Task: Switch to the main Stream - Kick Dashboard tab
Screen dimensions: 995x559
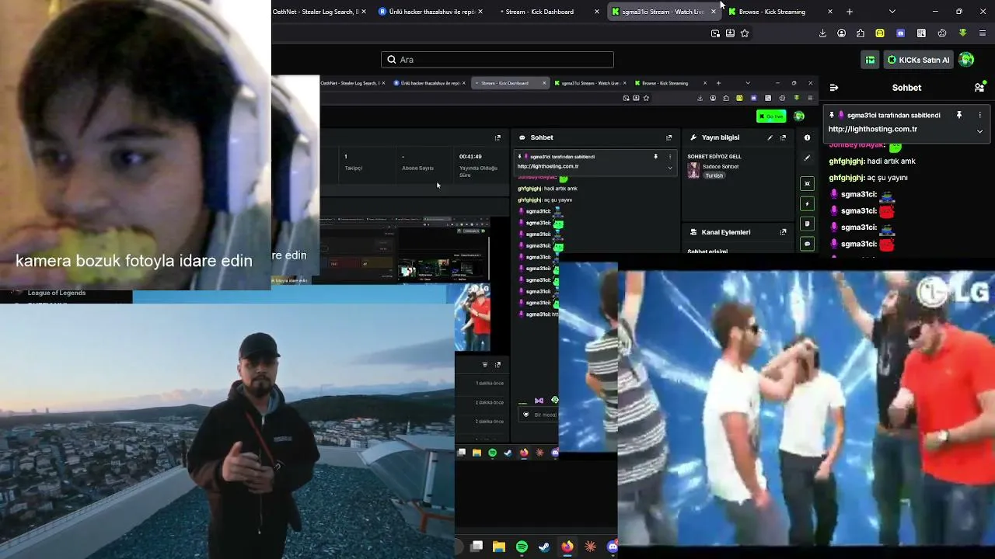Action: tap(547, 12)
